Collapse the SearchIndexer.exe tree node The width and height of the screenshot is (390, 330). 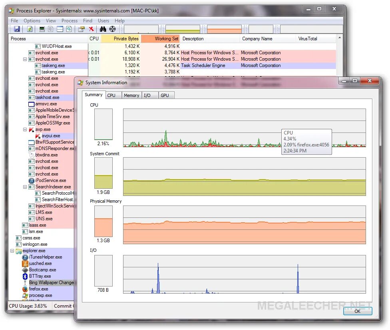pos(25,187)
